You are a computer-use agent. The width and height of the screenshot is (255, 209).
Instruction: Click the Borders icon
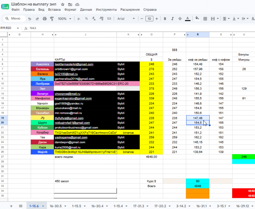coord(205,19)
